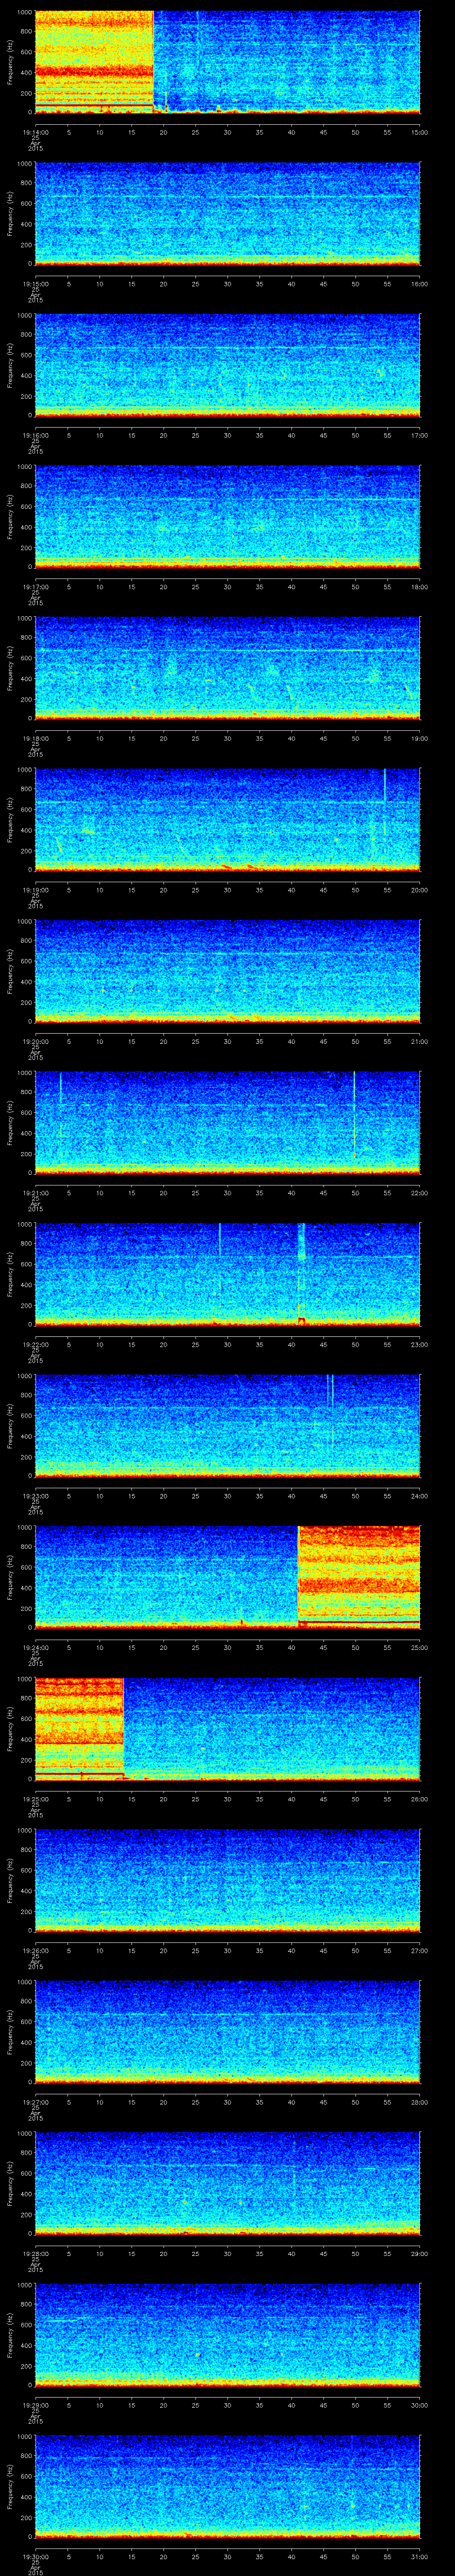Open the spectrogram panel starting at 19:16:00
This screenshot has width=455, height=2576.
227,365
